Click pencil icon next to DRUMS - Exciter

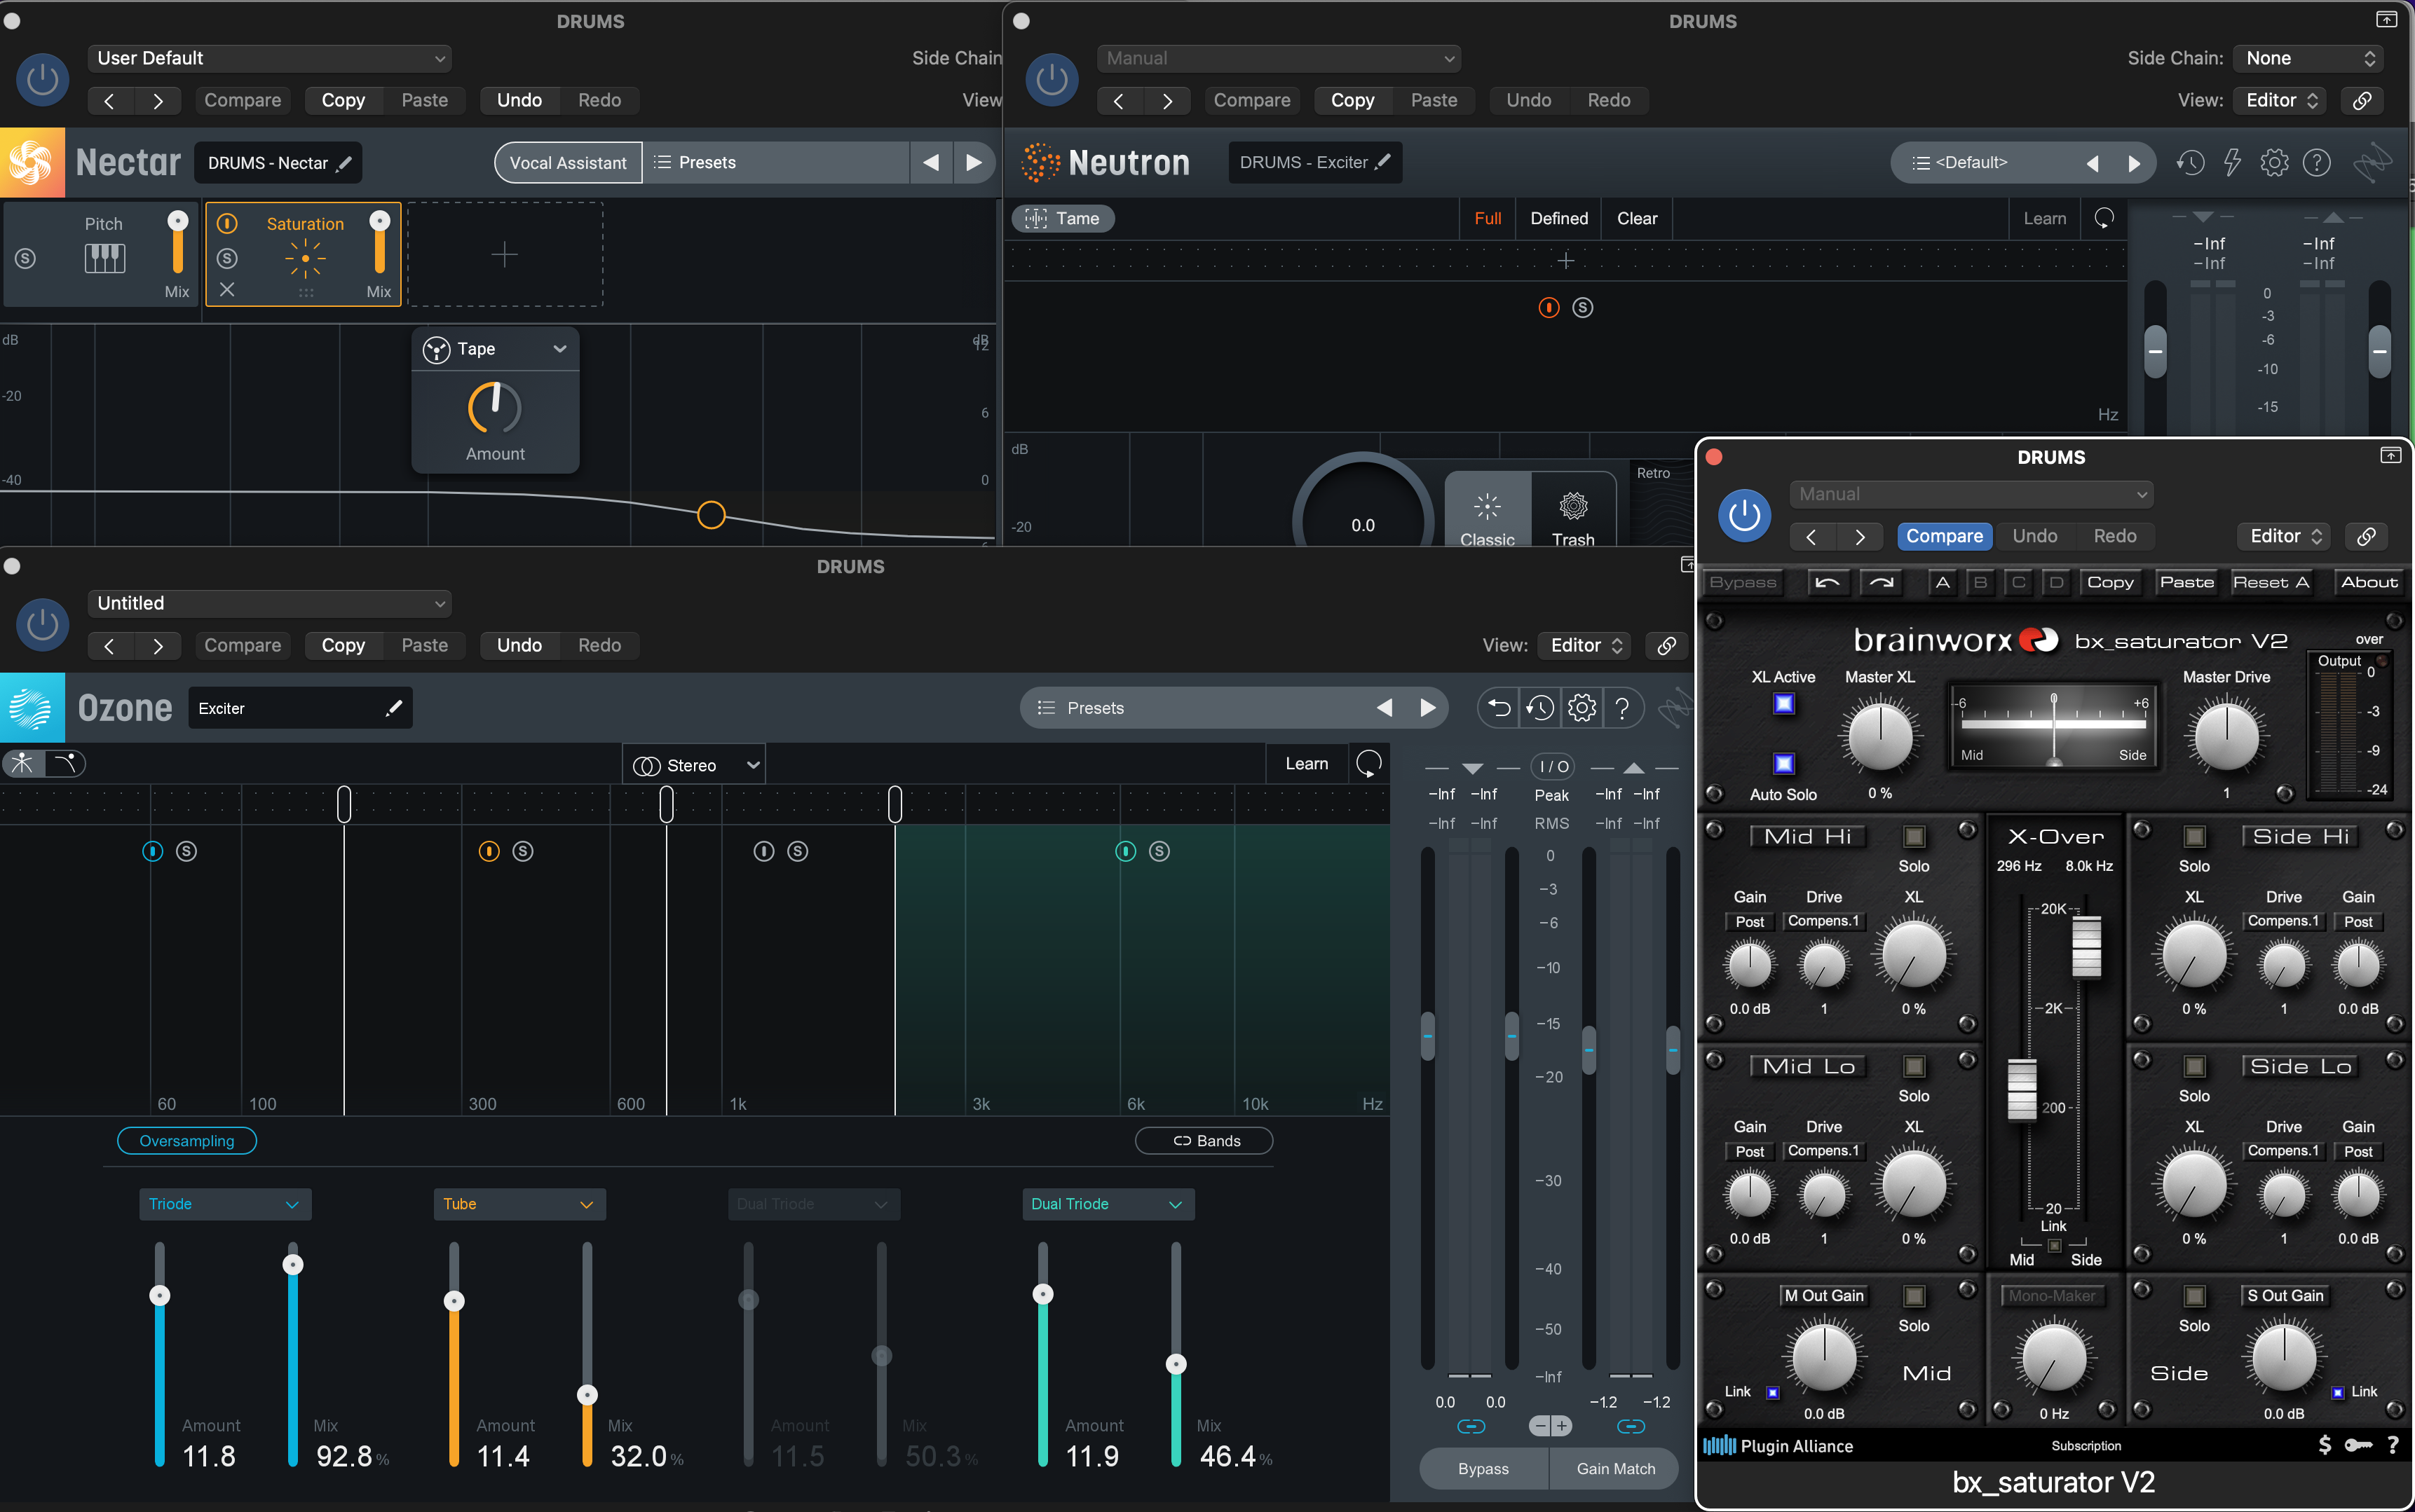(1382, 162)
